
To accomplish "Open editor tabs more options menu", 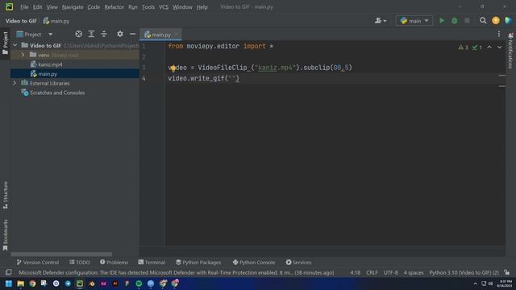I will pos(499,34).
